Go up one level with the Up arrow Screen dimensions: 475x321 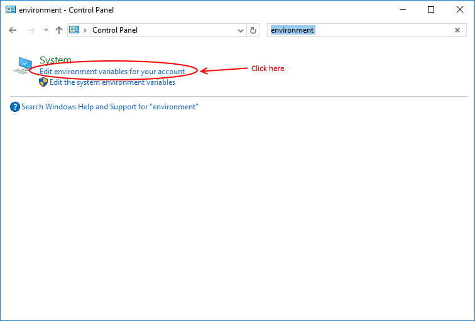pos(59,30)
